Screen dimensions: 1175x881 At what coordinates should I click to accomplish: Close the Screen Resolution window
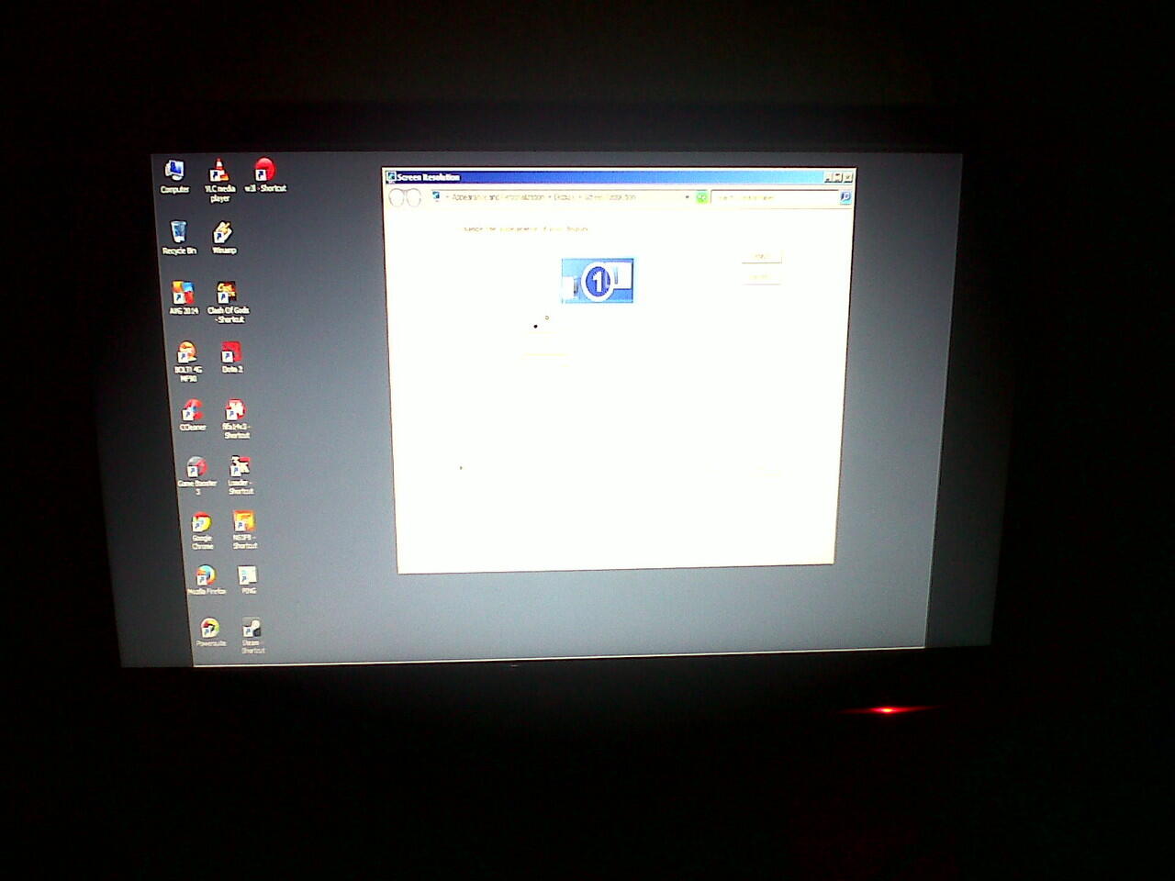coord(848,177)
